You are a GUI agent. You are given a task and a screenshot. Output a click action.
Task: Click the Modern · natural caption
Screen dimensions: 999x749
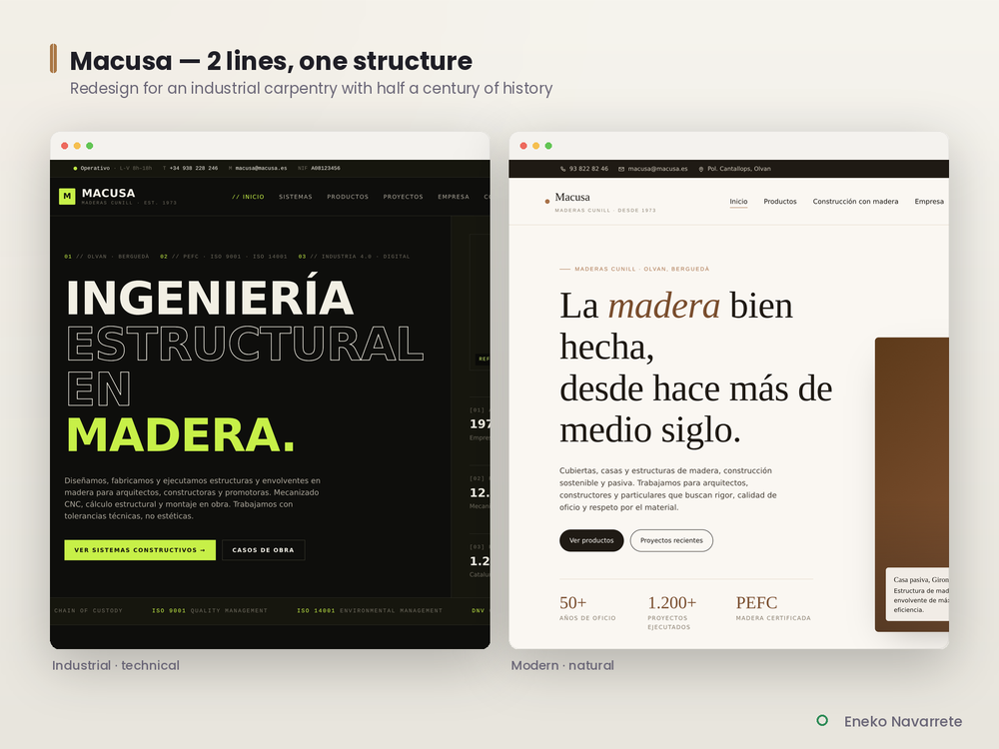(x=562, y=665)
